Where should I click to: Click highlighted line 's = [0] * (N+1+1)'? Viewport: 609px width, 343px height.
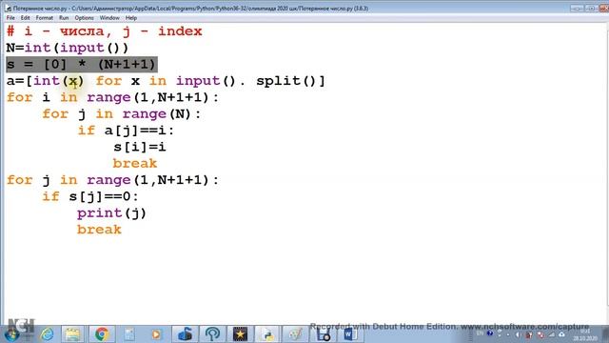[x=82, y=65]
